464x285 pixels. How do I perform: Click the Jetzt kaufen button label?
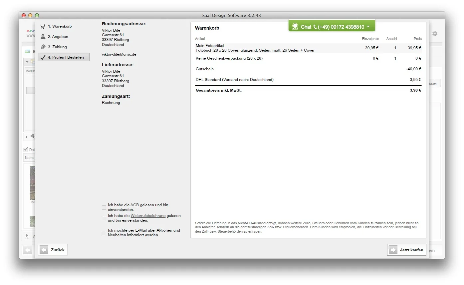tap(411, 250)
